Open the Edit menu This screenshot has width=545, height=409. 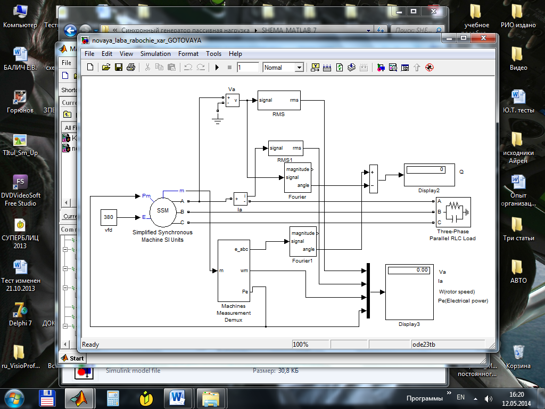106,54
